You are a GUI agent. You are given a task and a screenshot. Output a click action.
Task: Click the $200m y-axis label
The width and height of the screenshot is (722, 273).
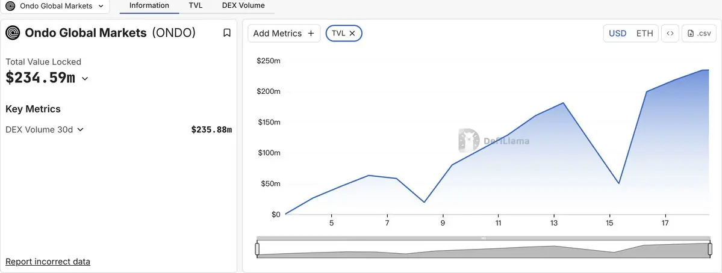(269, 91)
